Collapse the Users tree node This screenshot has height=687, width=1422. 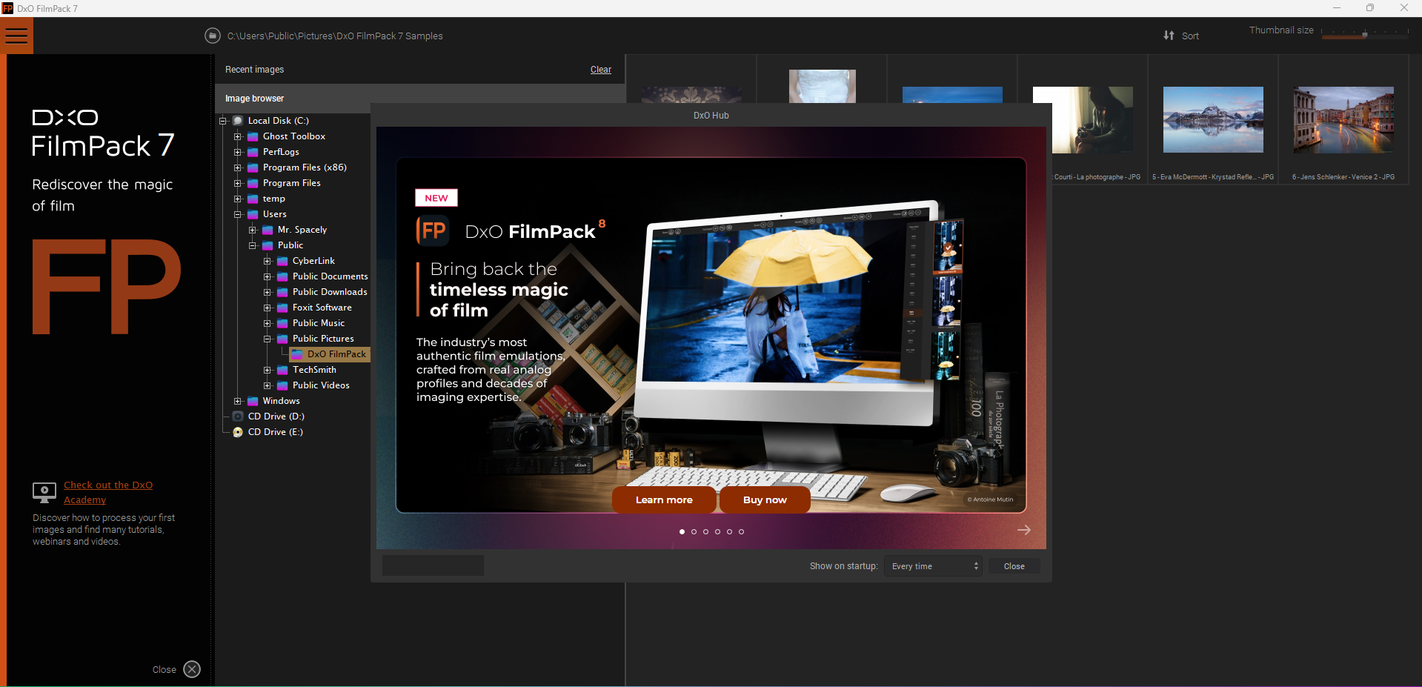[237, 214]
